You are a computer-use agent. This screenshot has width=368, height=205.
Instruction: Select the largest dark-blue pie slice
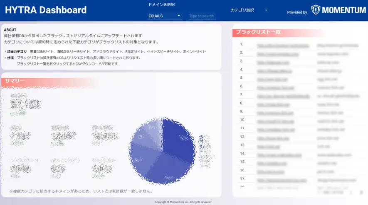(177, 141)
